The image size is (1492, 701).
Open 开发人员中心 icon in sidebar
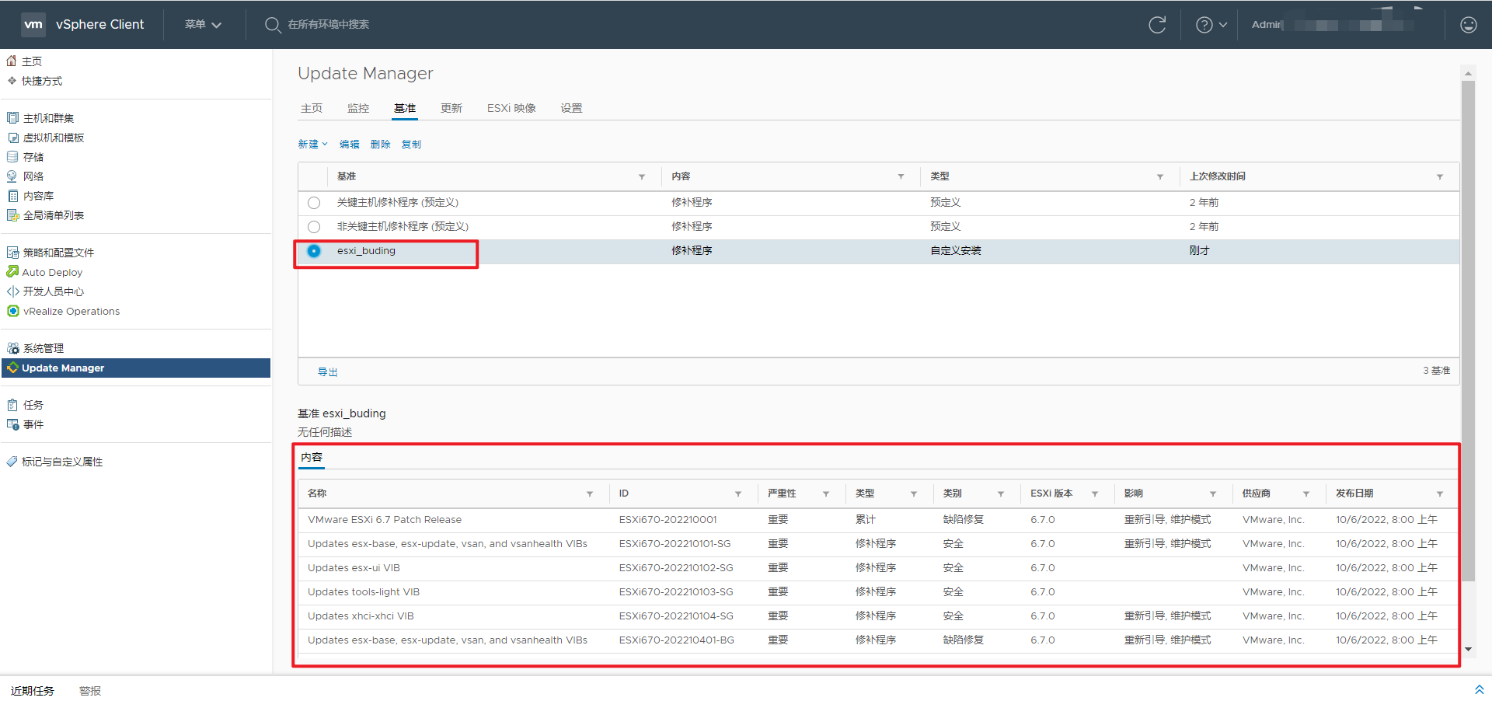(12, 291)
